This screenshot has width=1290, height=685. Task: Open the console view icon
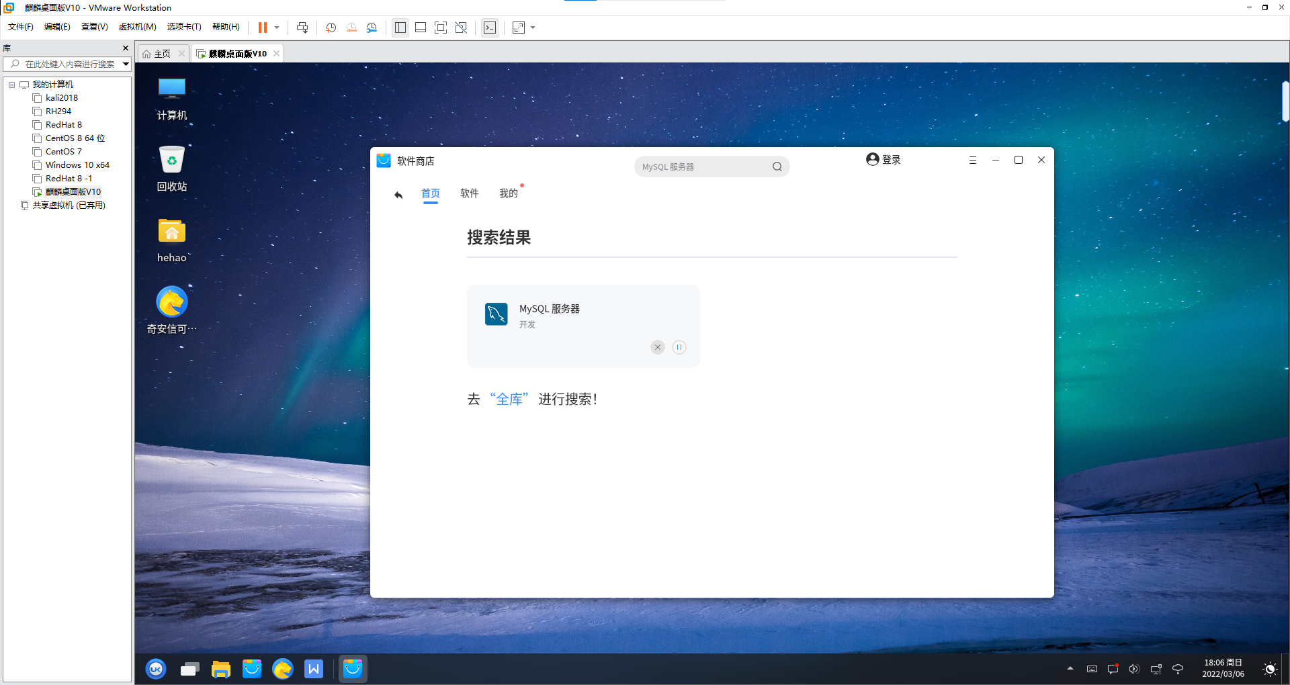[490, 28]
